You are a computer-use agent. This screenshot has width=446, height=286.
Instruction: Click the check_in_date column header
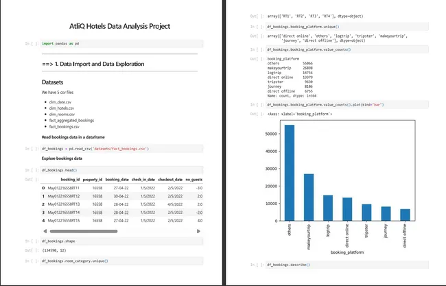click(143, 180)
